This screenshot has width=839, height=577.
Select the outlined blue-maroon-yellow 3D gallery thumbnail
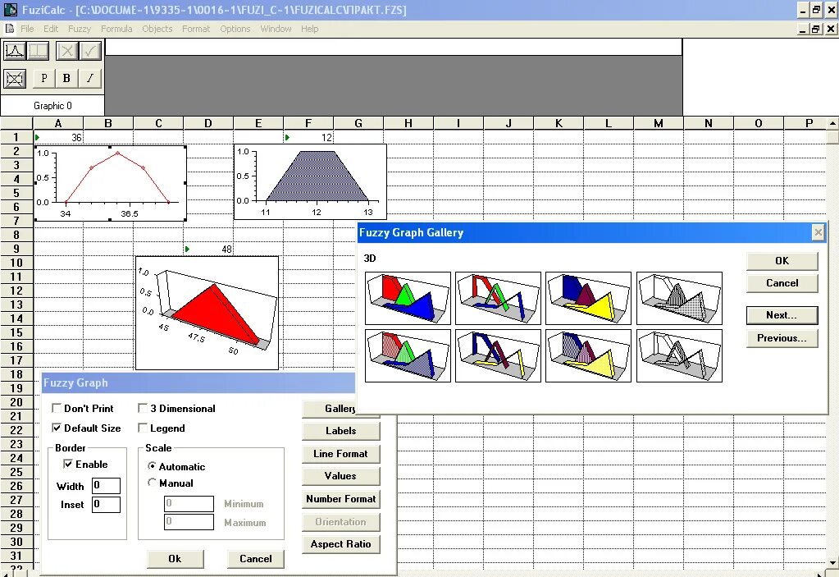pos(498,355)
